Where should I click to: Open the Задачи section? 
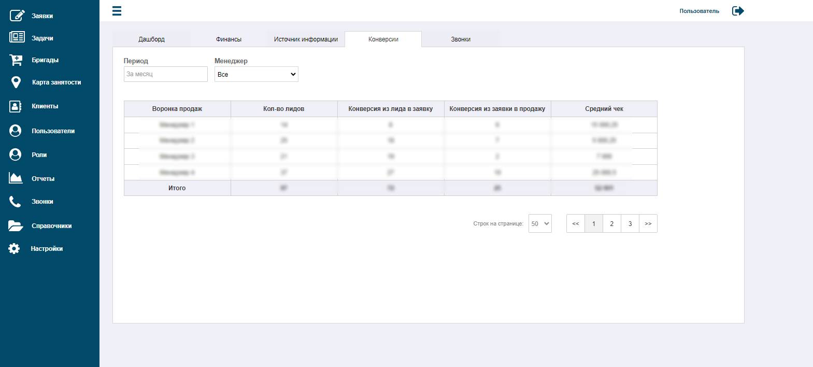click(42, 38)
